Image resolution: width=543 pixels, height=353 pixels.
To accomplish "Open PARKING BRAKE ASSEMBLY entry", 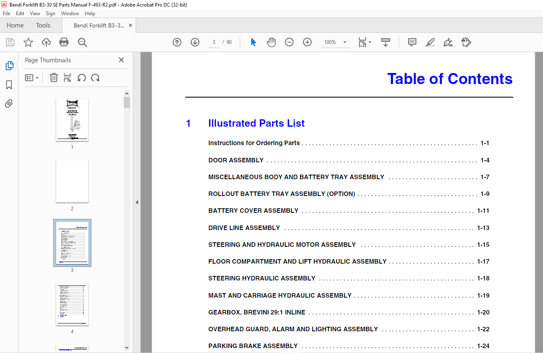I will coord(349,346).
